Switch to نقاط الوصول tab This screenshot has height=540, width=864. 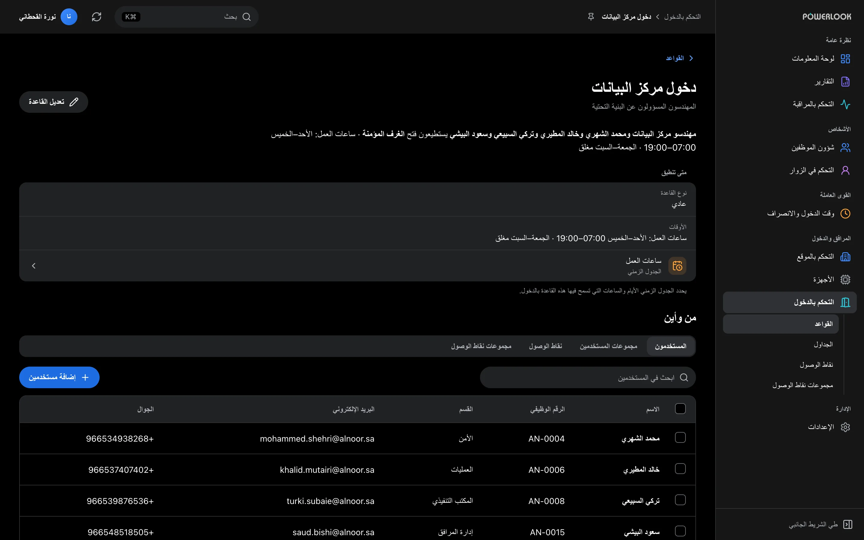pos(545,346)
